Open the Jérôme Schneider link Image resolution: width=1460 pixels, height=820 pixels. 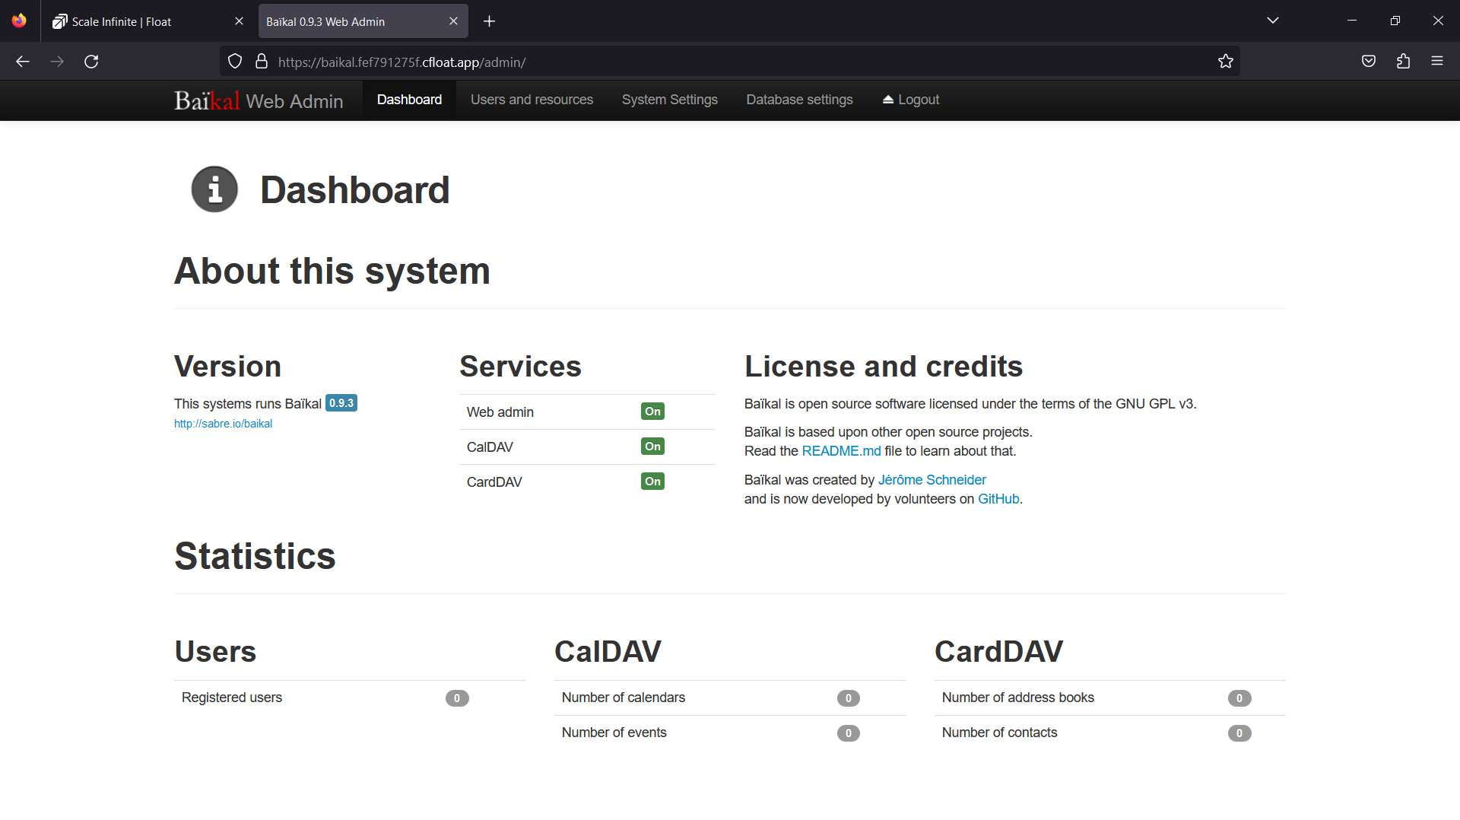pyautogui.click(x=932, y=480)
